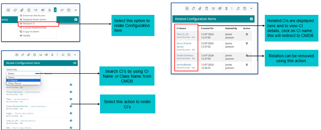
Task: Toggle the eye icon in Related Configuration Items panel toolbar
Action: coord(220,8)
